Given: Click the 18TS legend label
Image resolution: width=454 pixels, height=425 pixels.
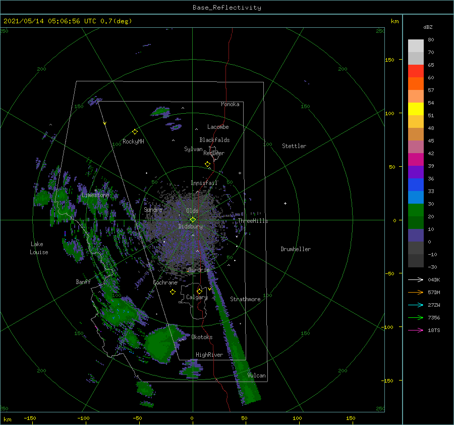Looking at the screenshot, I should (434, 330).
